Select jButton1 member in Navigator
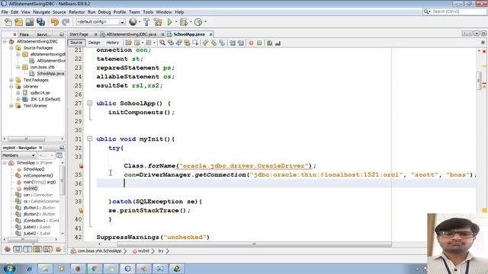The height and width of the screenshot is (274, 488). click(x=40, y=208)
